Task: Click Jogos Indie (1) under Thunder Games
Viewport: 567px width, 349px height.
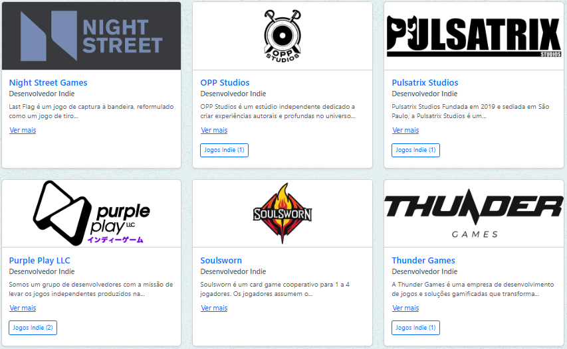Action: 416,328
